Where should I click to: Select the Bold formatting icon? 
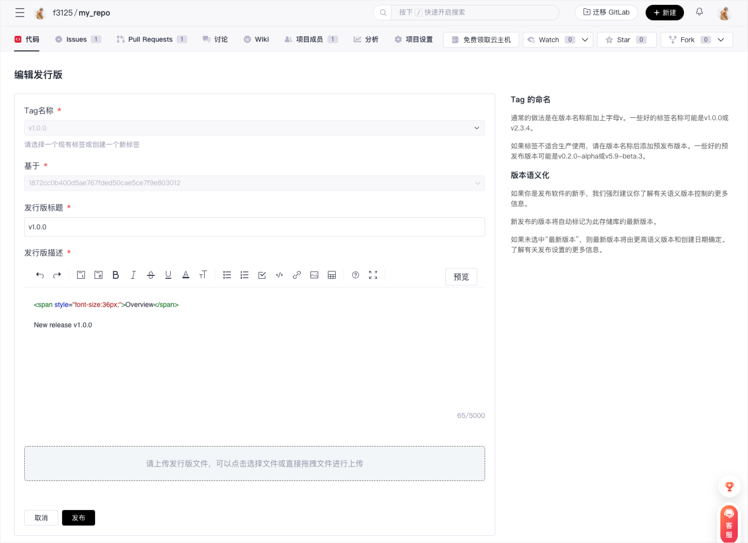coord(115,275)
